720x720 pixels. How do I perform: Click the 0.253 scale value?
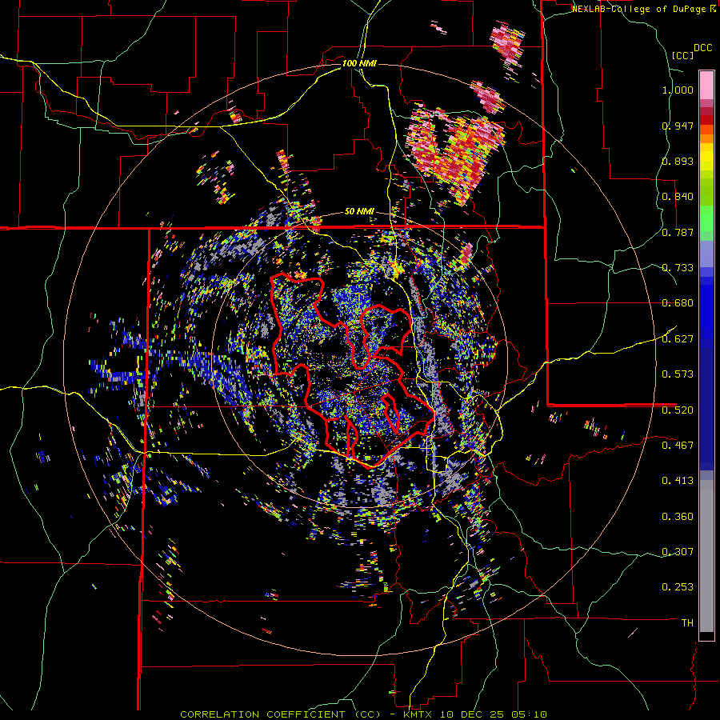pos(678,587)
